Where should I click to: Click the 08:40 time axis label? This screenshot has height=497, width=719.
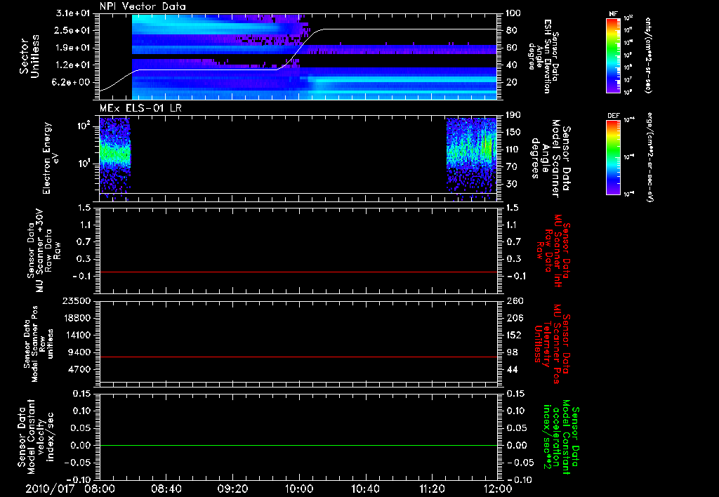coord(166,489)
